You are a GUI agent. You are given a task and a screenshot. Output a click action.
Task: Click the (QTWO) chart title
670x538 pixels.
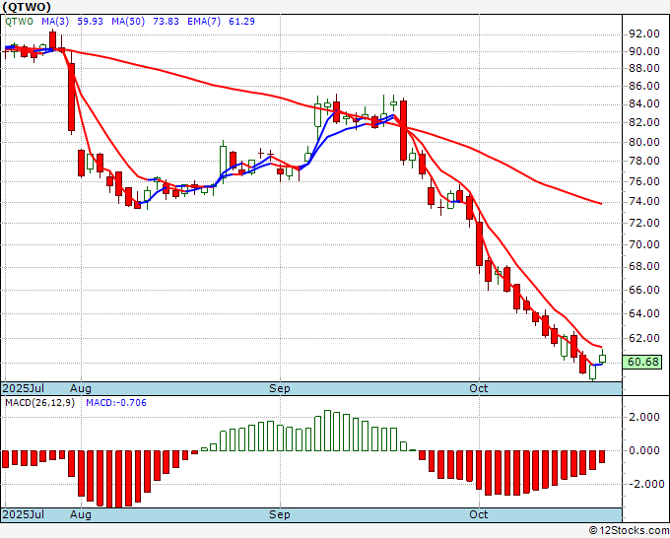[27, 7]
